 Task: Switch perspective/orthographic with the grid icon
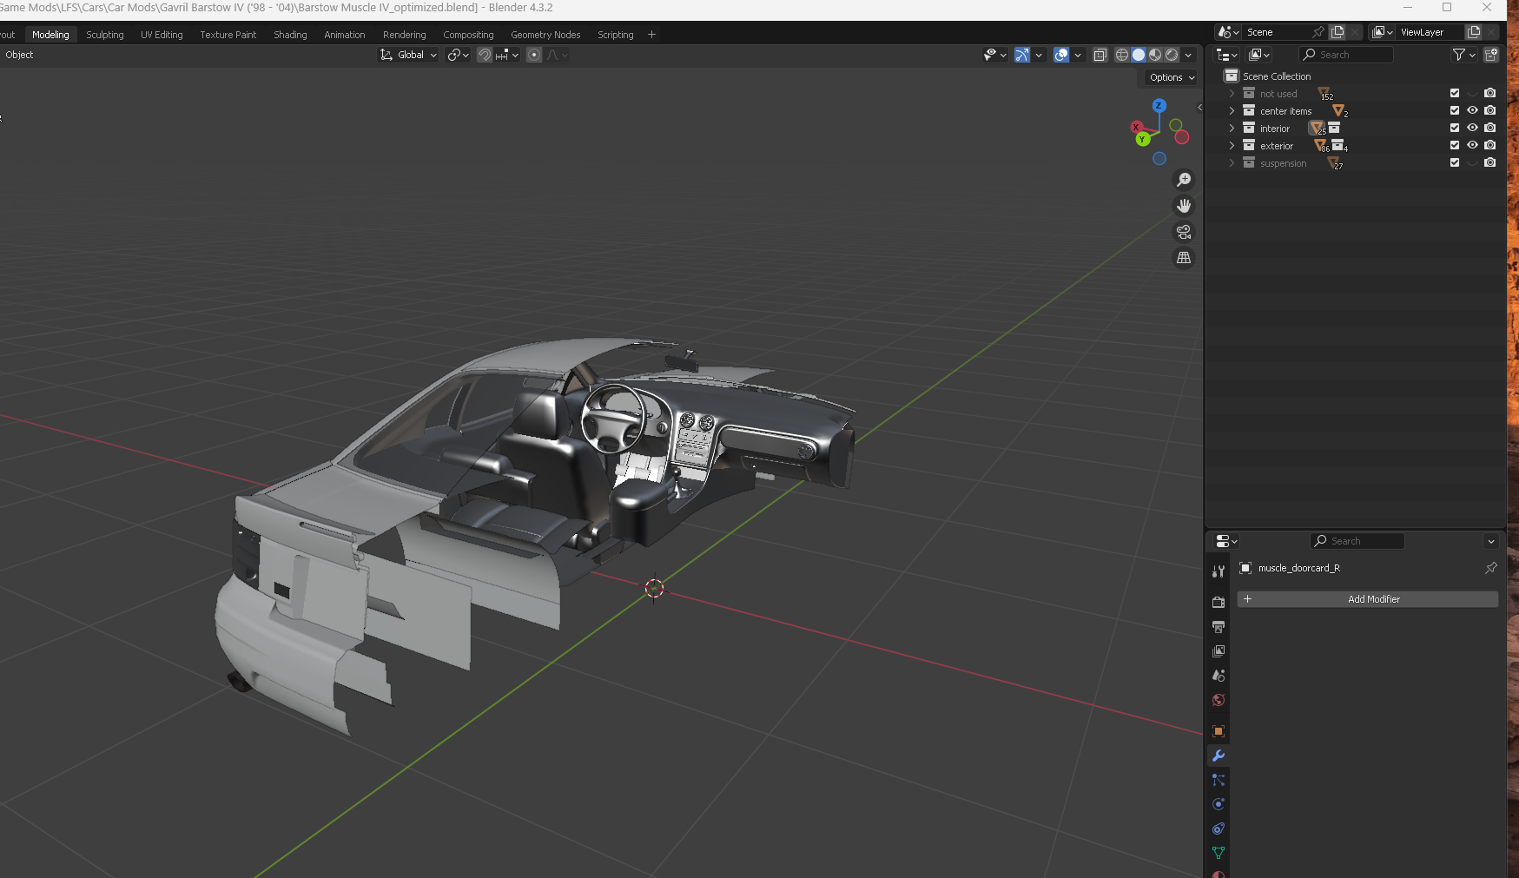1184,258
